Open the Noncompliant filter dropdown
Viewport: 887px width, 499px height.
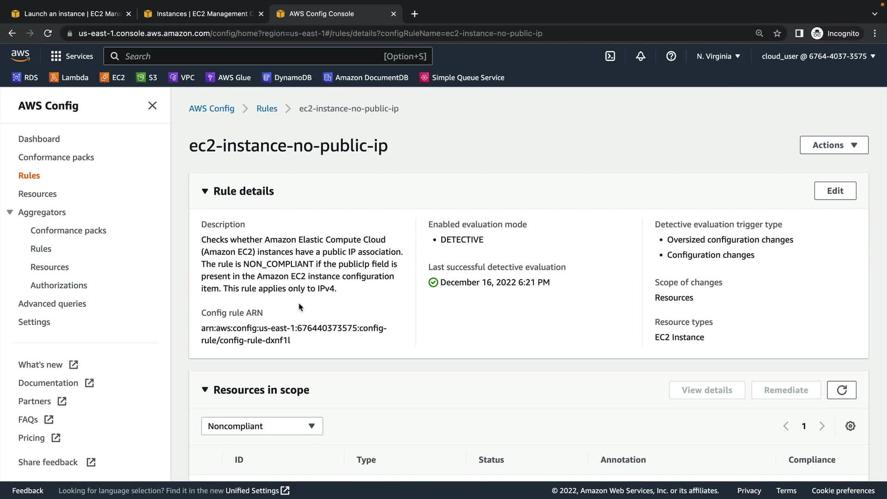click(x=261, y=426)
